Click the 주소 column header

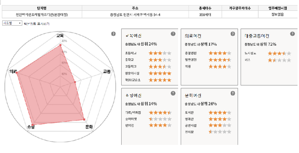(135, 8)
